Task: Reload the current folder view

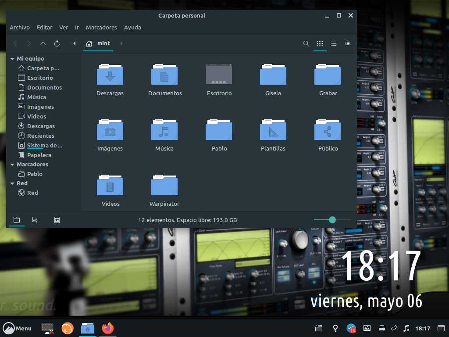Action: (57, 43)
